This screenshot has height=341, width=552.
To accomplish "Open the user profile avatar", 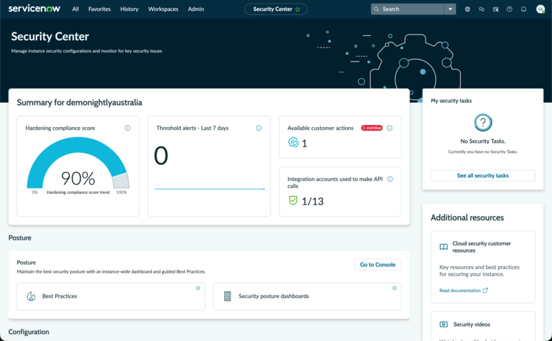I will (x=540, y=9).
